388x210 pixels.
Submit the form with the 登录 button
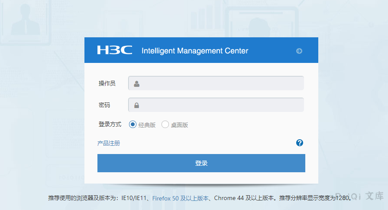pos(201,163)
